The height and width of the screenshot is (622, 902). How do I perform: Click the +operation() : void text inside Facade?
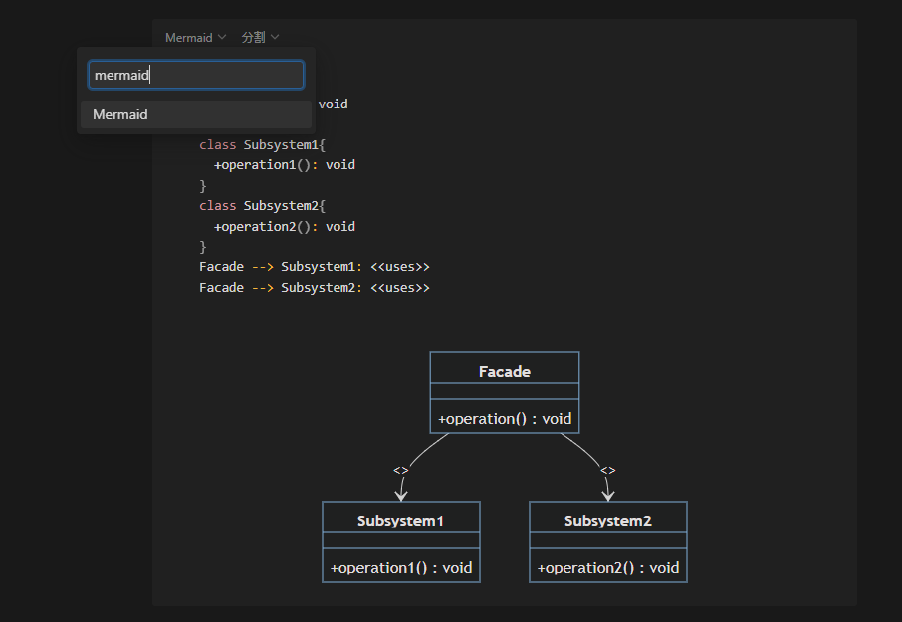[x=504, y=418]
